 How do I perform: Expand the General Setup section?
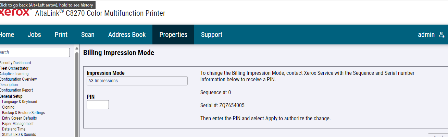click(11, 96)
